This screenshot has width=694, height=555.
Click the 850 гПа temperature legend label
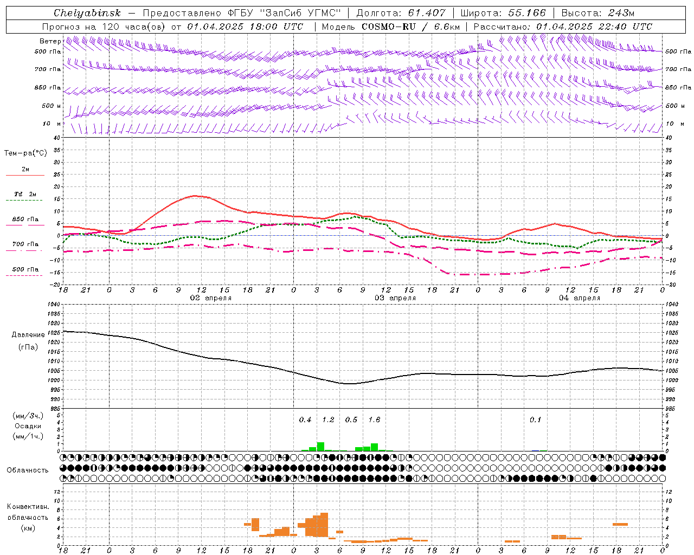25,220
